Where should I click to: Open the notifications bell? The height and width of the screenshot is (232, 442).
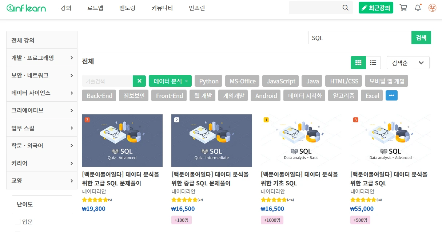click(418, 7)
